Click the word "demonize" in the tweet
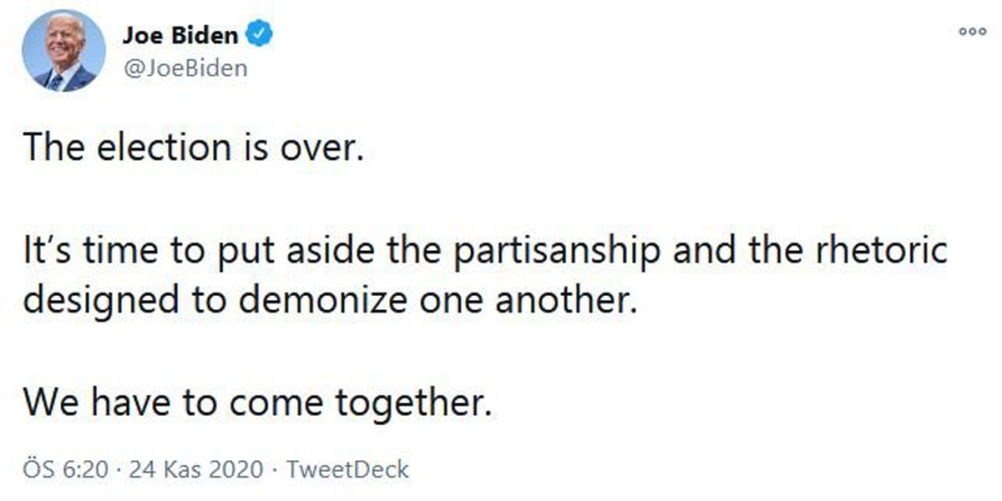Viewport: 1002px width, 501px height. [x=331, y=299]
